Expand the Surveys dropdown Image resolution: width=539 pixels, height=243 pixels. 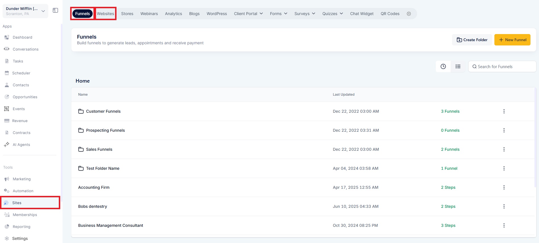[305, 14]
